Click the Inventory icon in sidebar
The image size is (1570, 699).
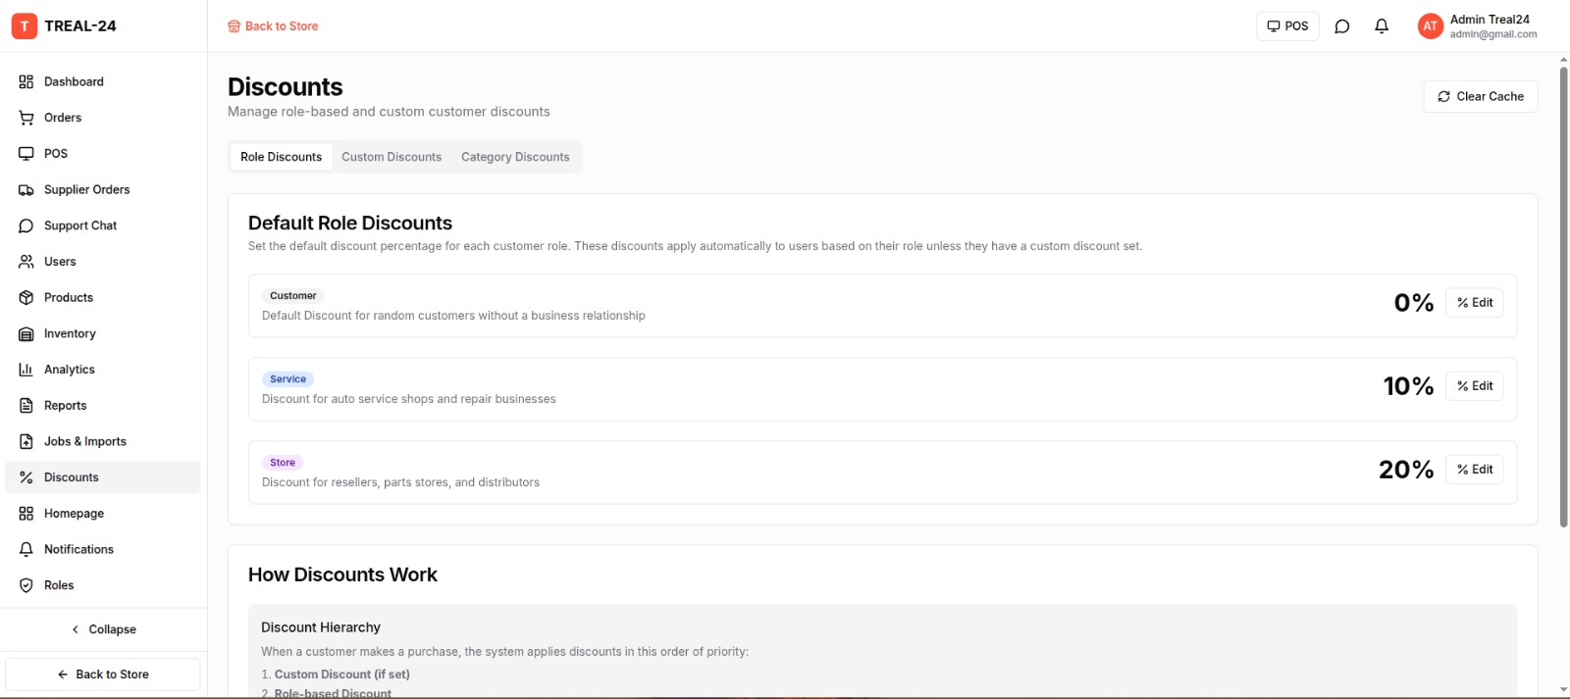click(26, 333)
